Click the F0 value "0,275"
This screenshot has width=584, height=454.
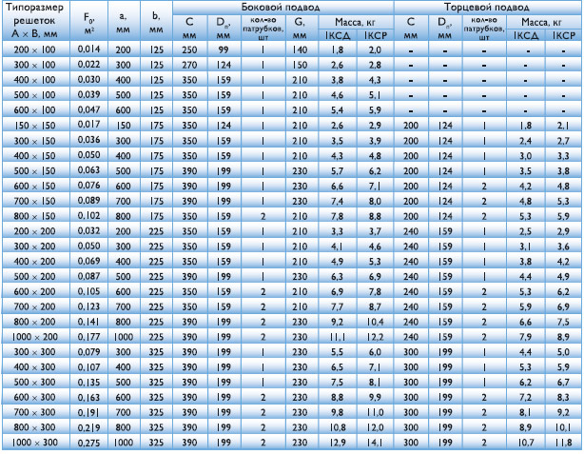coord(89,444)
